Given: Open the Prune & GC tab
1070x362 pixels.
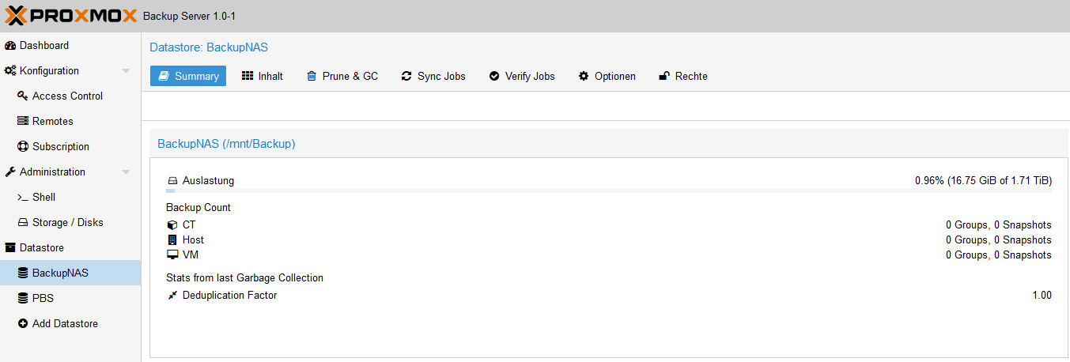Looking at the screenshot, I should pyautogui.click(x=342, y=77).
